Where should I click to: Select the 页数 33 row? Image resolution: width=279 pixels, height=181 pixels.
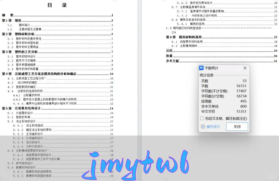[224, 81]
